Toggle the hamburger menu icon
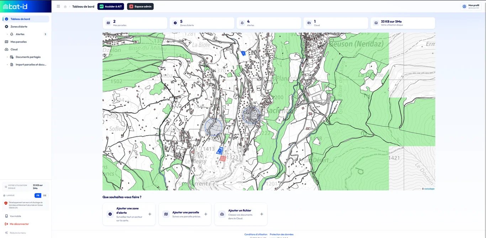 pyautogui.click(x=58, y=6)
